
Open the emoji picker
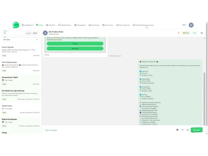pyautogui.click(x=188, y=130)
